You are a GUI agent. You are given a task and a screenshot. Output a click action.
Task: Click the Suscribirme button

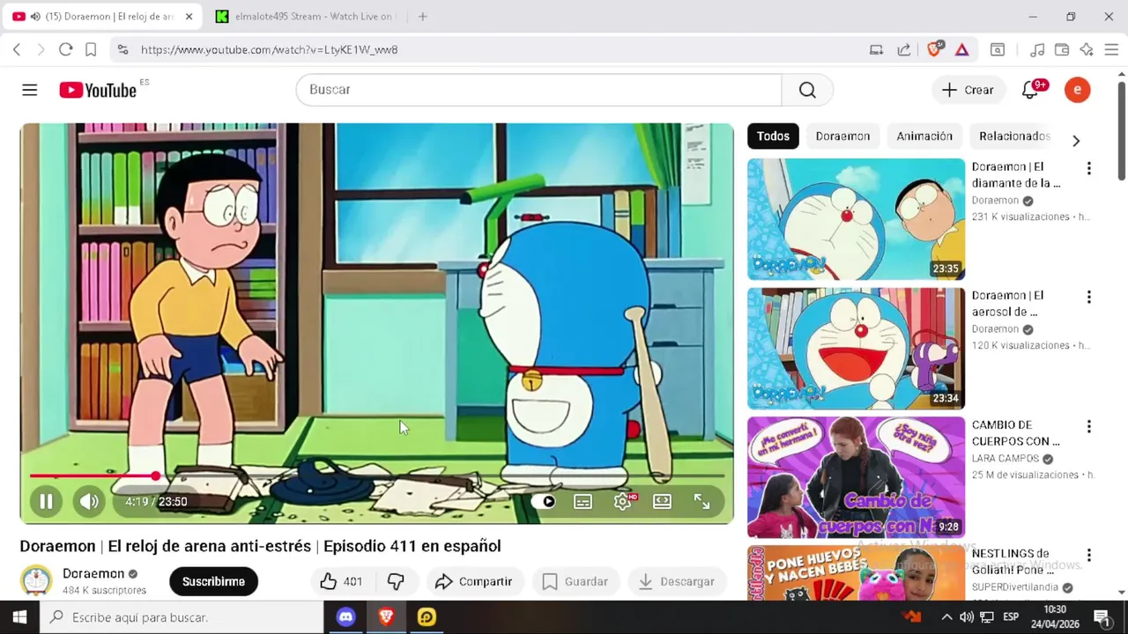click(x=213, y=581)
